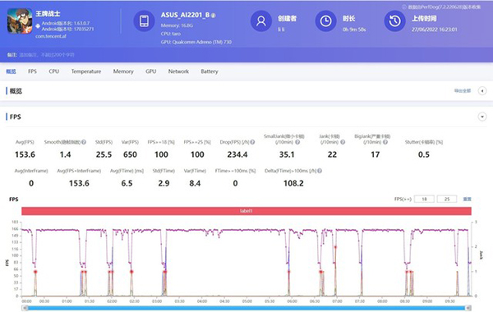Viewport: 493px width, 312px height.
Task: Click help icon beside Drop(FPS) metric
Action: (252, 142)
